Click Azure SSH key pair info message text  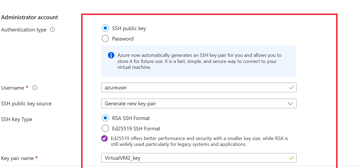(x=199, y=61)
